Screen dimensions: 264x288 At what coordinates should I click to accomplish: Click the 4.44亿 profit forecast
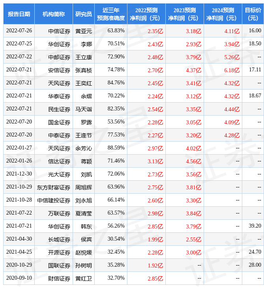(x=232, y=109)
